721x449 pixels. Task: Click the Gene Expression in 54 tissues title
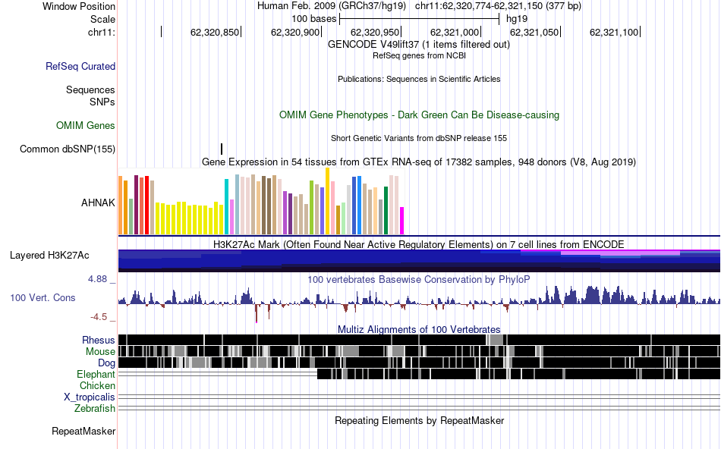(x=419, y=162)
